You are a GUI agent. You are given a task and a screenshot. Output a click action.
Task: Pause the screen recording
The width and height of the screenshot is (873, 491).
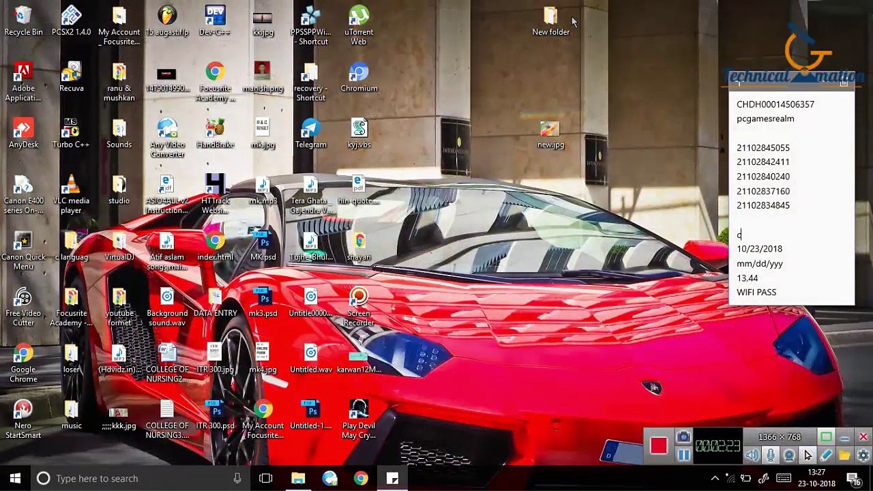(683, 455)
